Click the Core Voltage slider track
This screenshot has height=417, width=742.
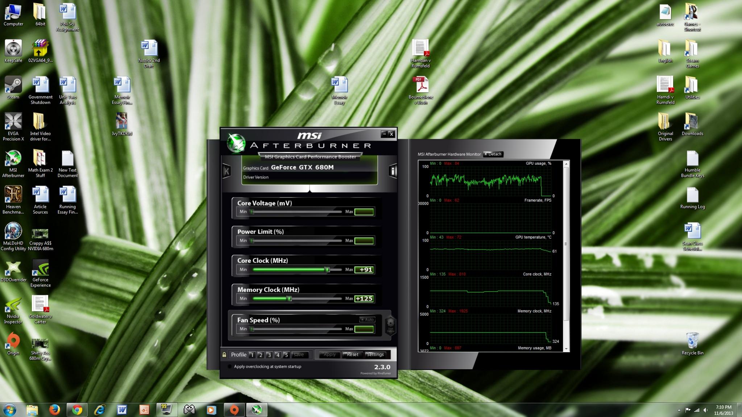[x=297, y=212]
